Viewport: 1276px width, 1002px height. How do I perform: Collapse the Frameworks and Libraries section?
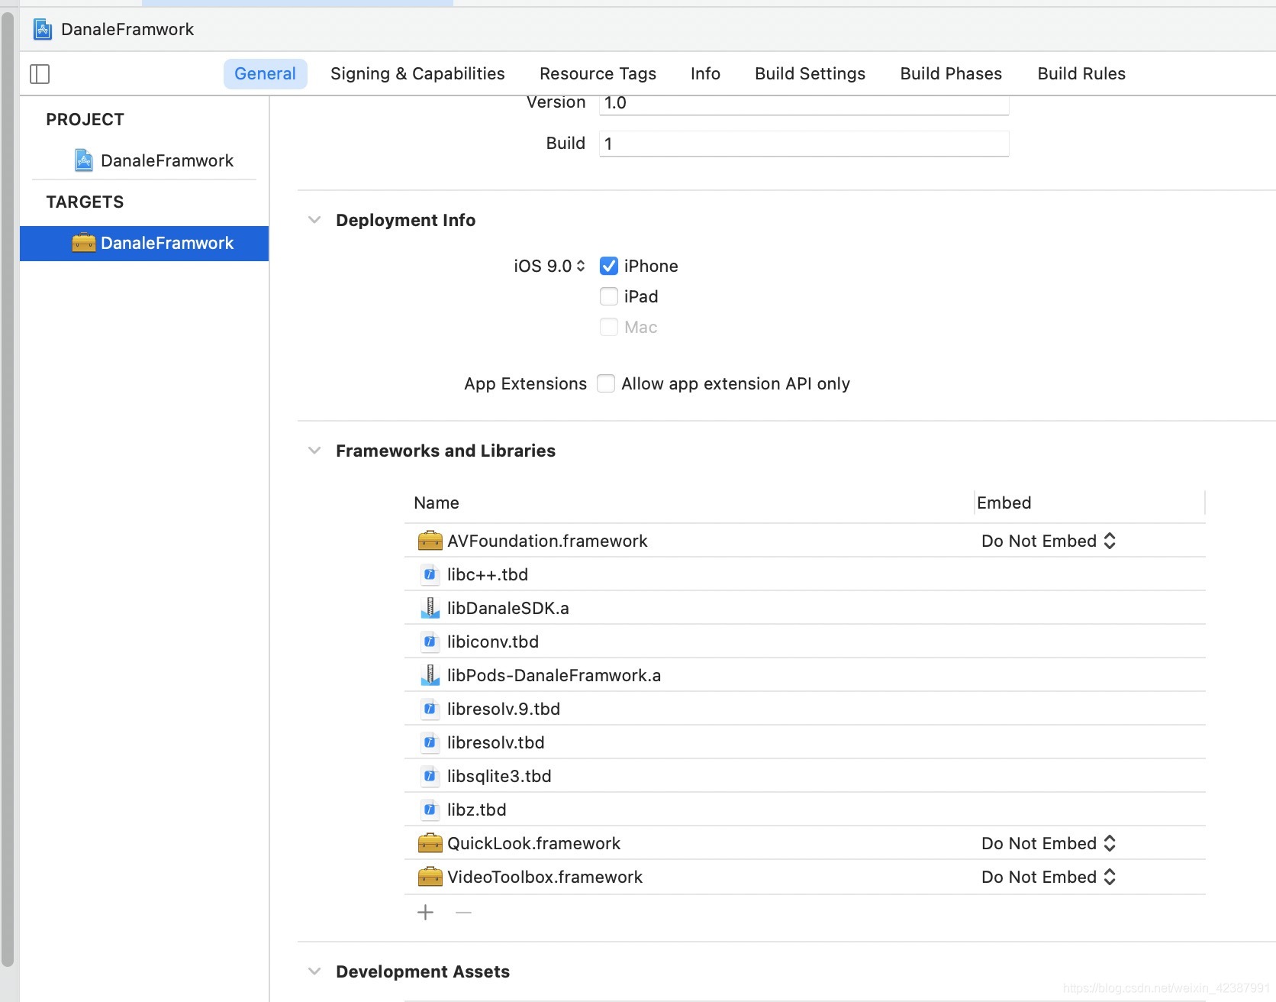(x=314, y=451)
